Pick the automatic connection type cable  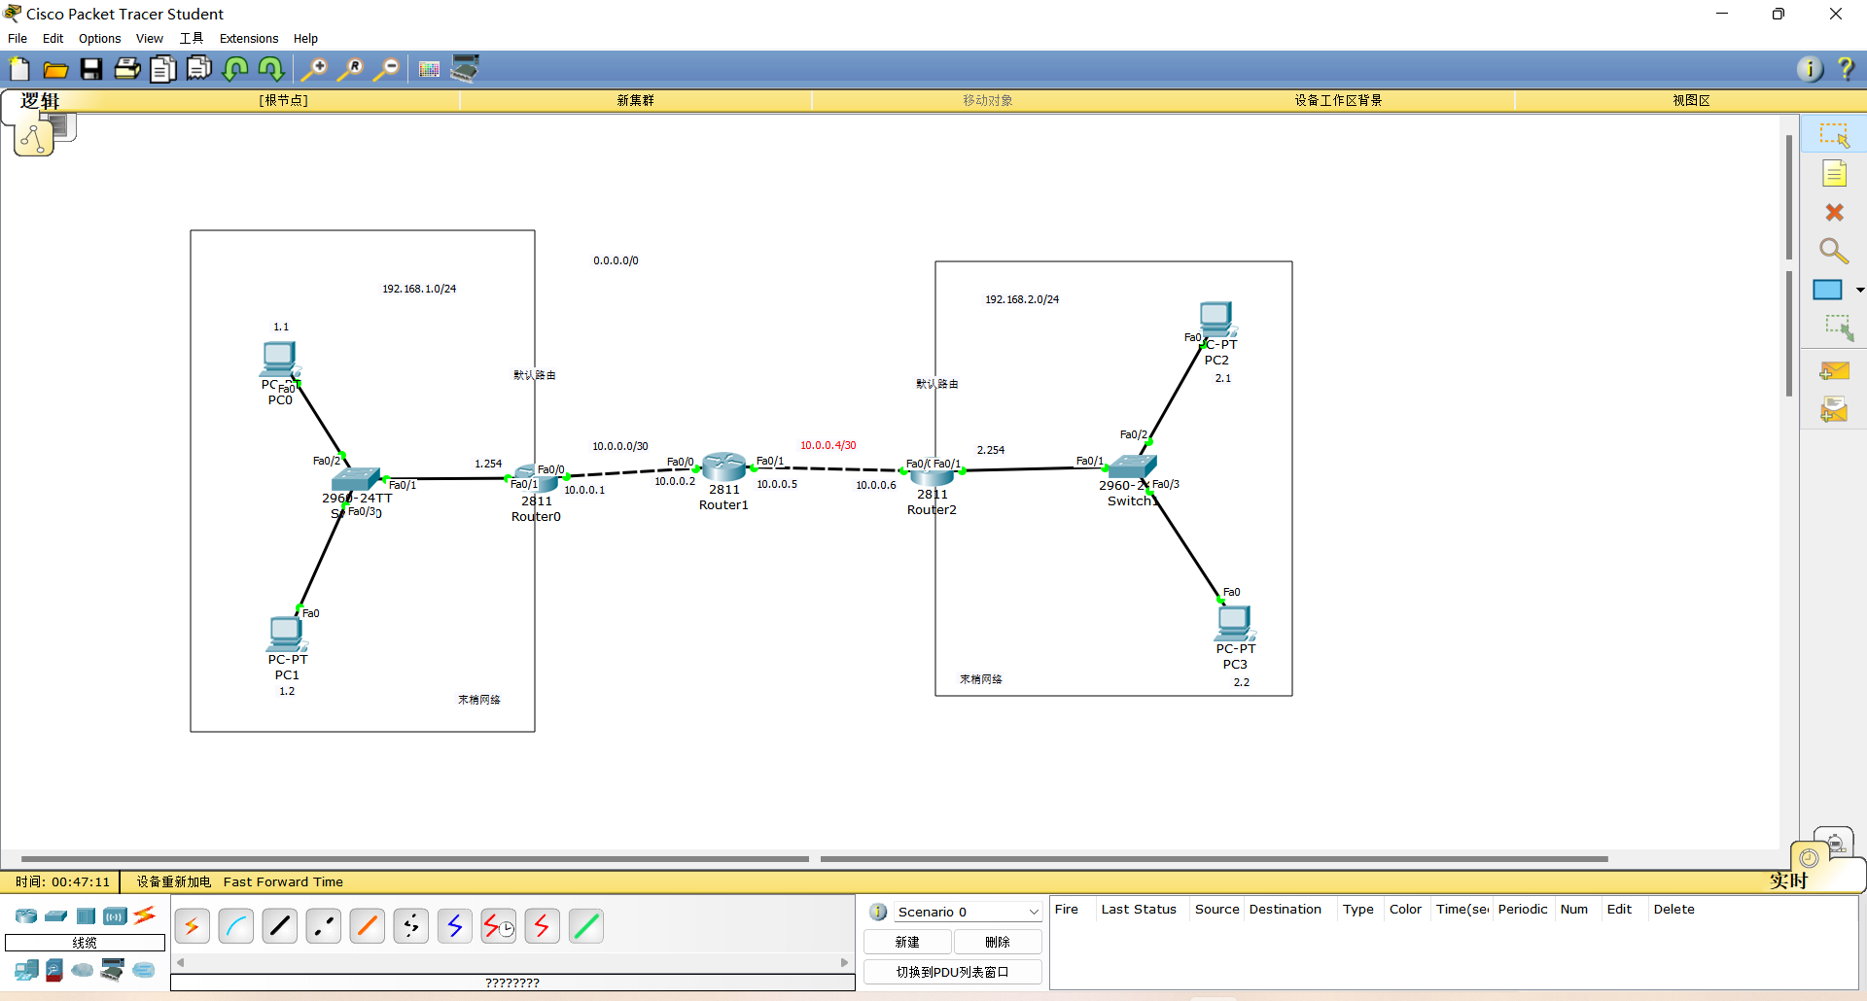point(192,926)
